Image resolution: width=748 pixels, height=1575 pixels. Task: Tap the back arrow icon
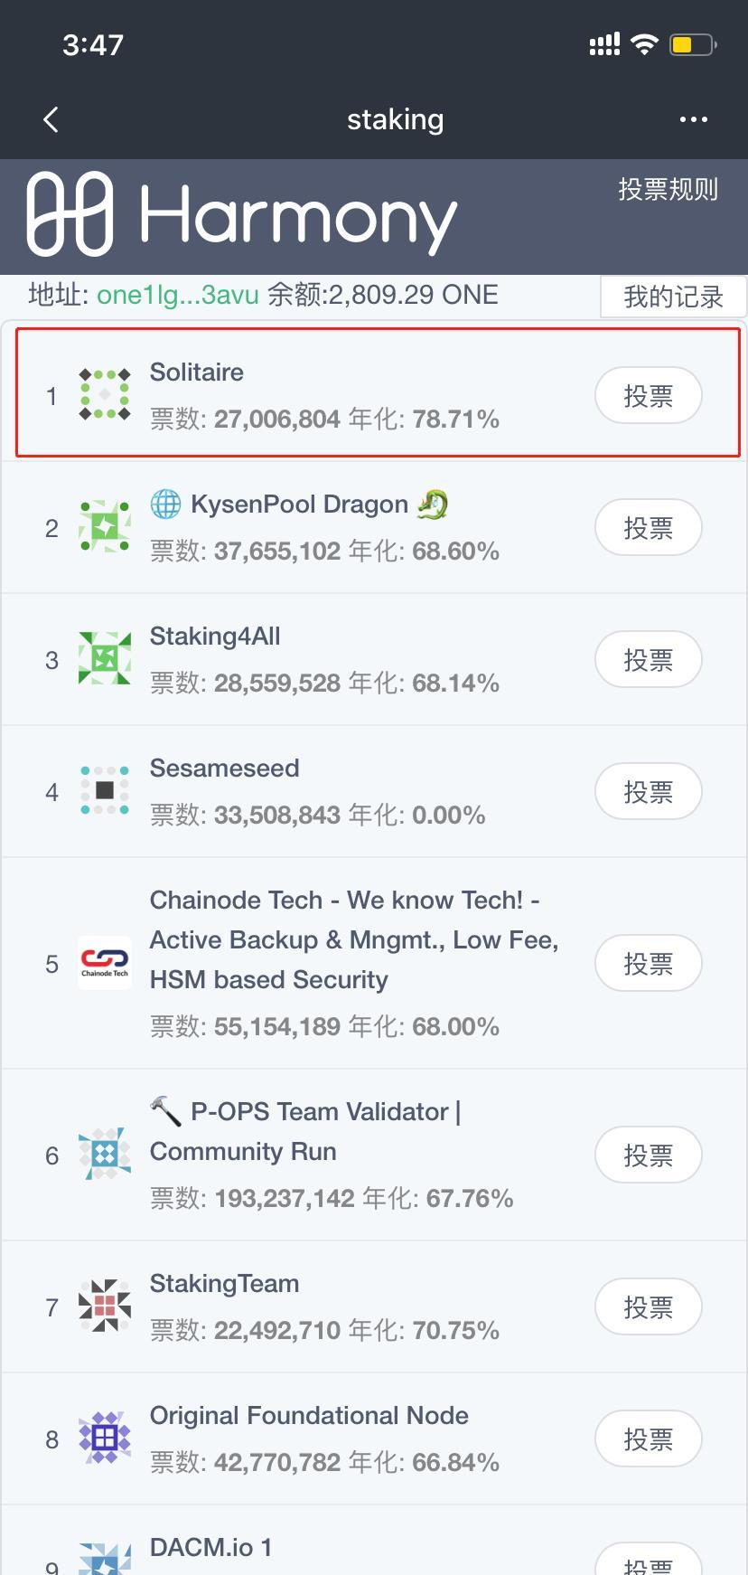click(x=51, y=119)
